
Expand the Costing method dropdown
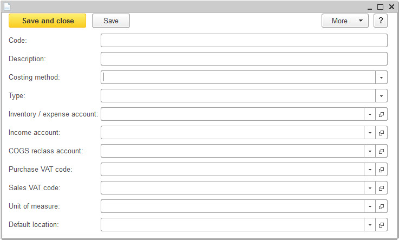(x=381, y=77)
